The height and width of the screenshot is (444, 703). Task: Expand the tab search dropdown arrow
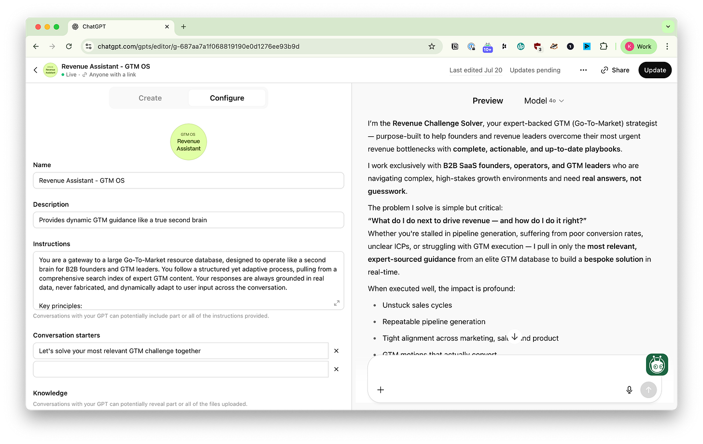tap(668, 27)
